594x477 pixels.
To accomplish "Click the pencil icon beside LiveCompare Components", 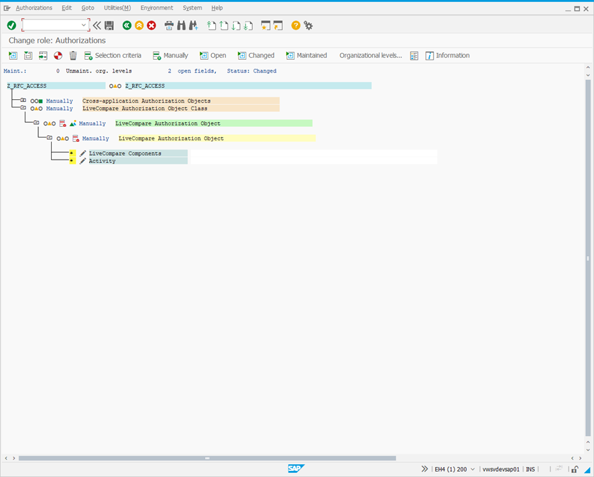I will pos(82,153).
